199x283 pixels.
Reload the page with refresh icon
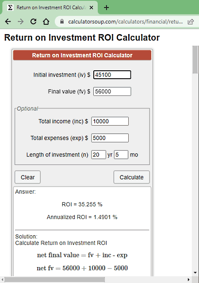pos(34,22)
